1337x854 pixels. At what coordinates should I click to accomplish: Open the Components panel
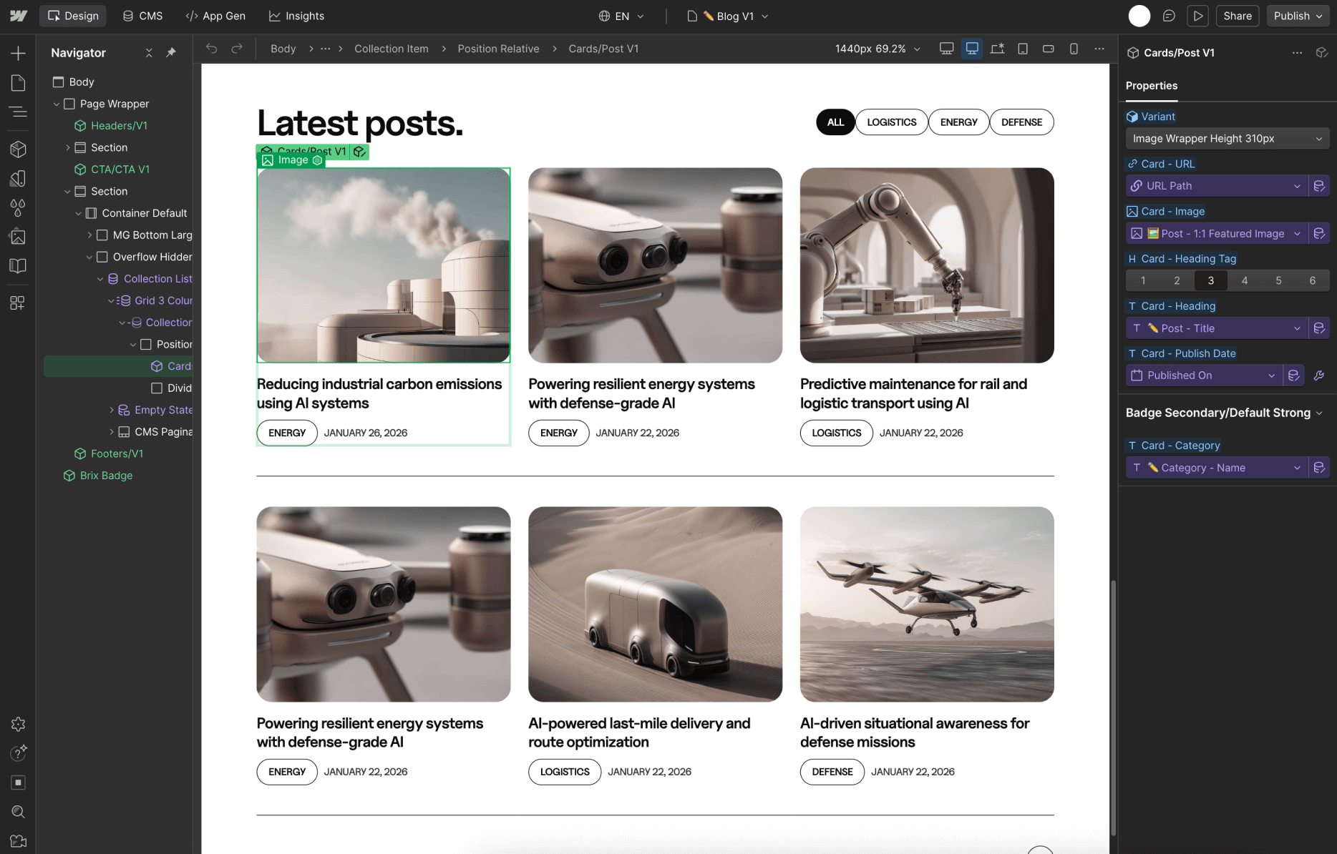pos(18,149)
